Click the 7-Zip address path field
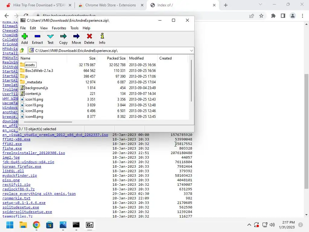Screen dimensions: 309x232 coord(111,51)
